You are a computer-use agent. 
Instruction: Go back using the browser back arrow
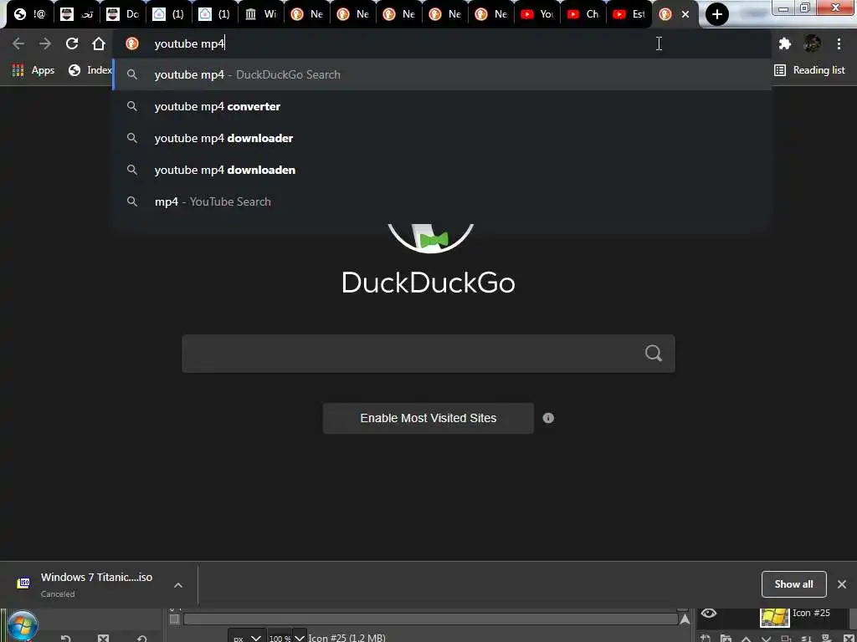pos(18,43)
